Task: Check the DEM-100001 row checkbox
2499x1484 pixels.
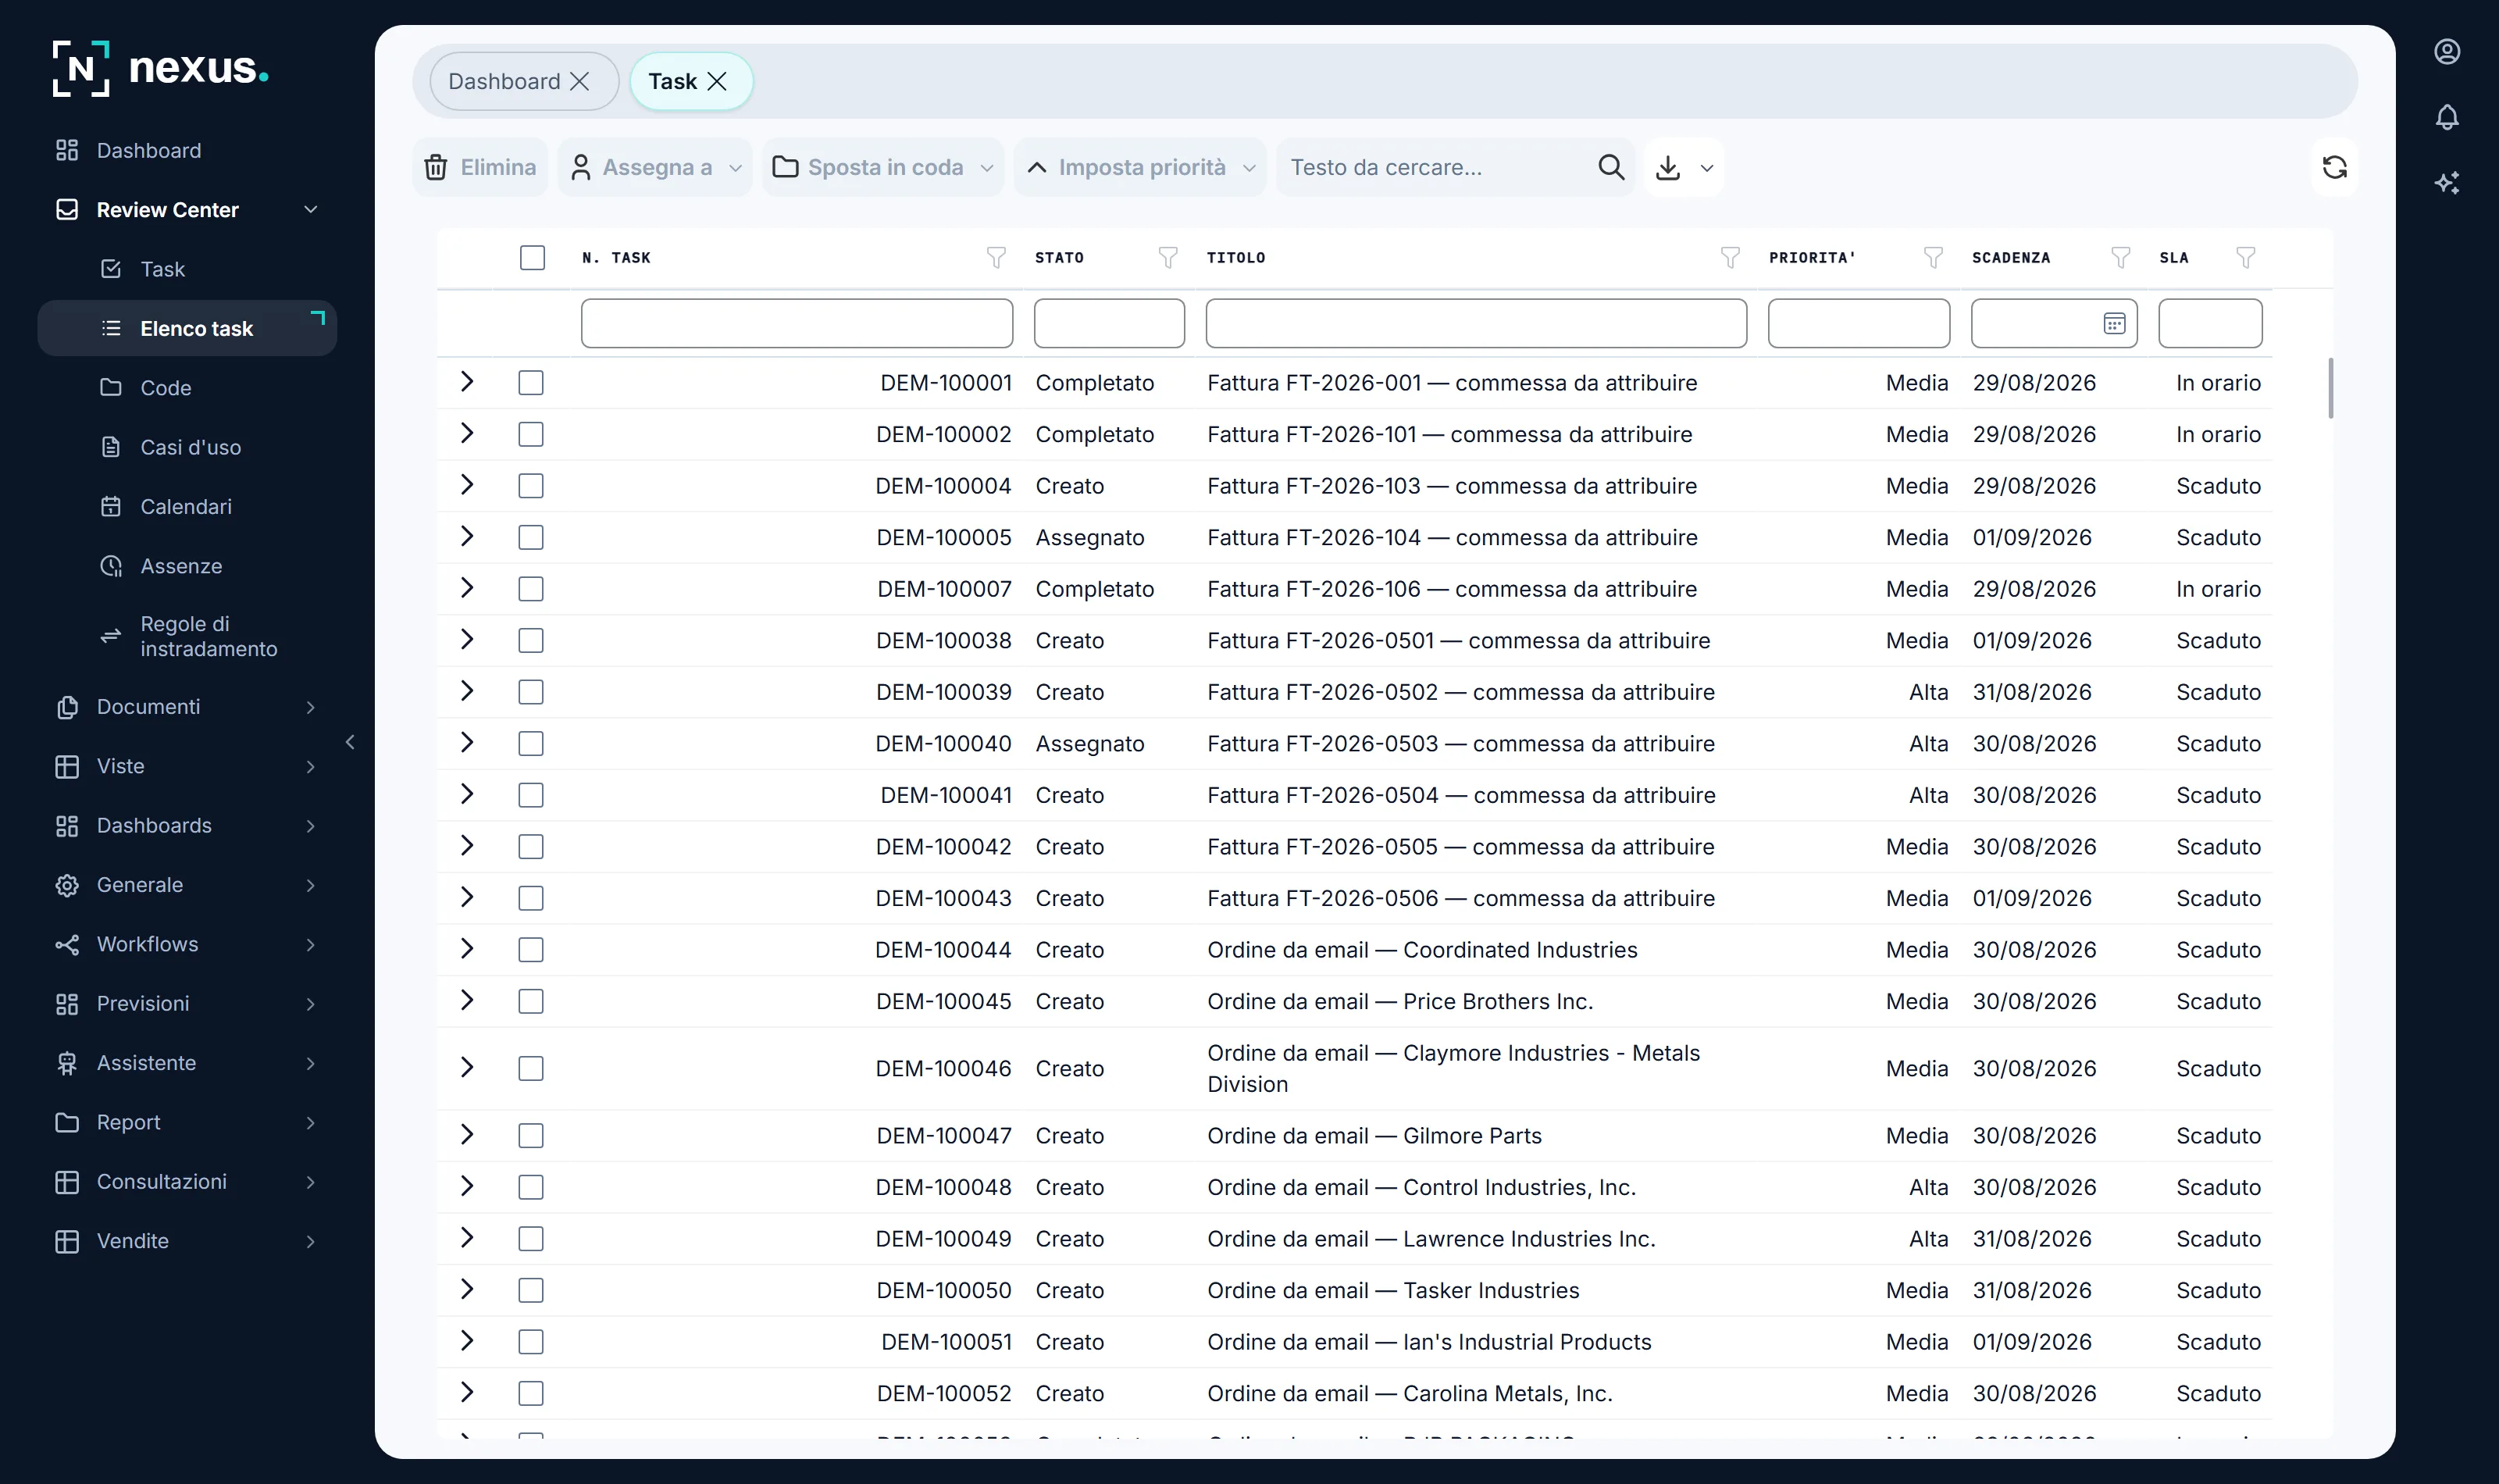Action: (531, 383)
